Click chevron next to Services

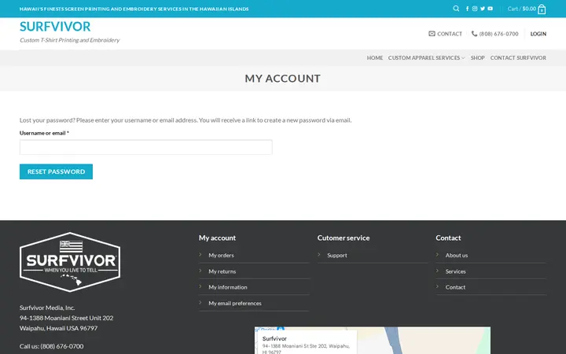tap(438, 271)
